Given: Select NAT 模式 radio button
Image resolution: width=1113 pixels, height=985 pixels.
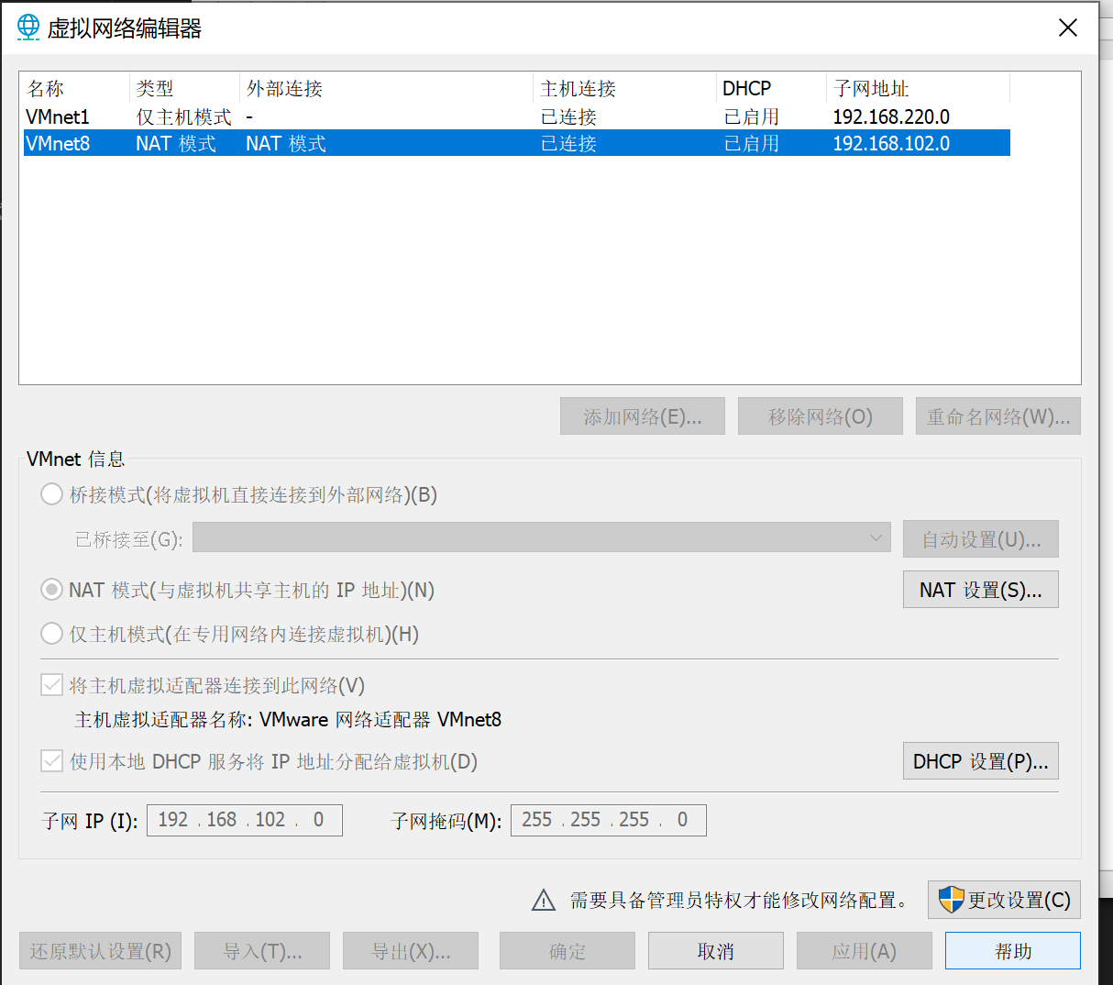Looking at the screenshot, I should (51, 590).
